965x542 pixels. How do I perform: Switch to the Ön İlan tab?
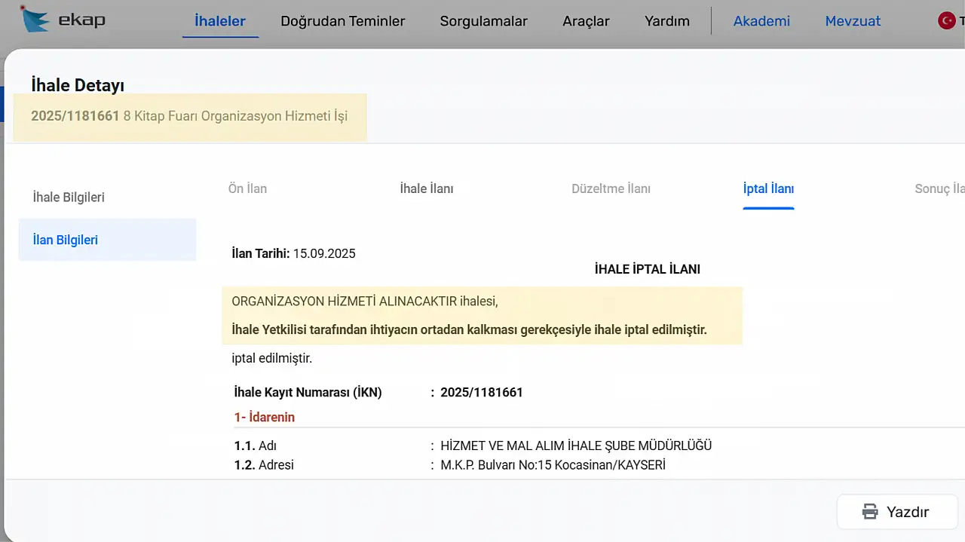[x=247, y=188]
